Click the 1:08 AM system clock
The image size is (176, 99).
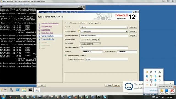pyautogui.click(x=169, y=97)
